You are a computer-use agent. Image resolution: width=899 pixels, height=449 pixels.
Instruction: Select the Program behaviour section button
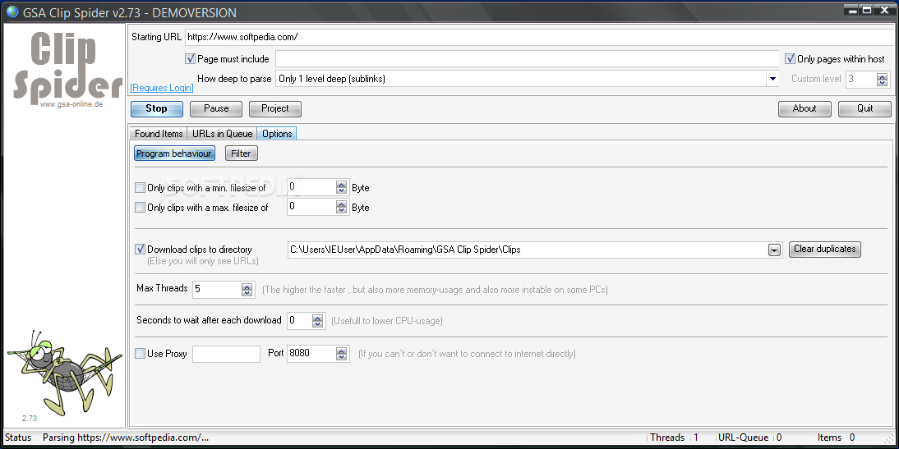click(x=175, y=153)
